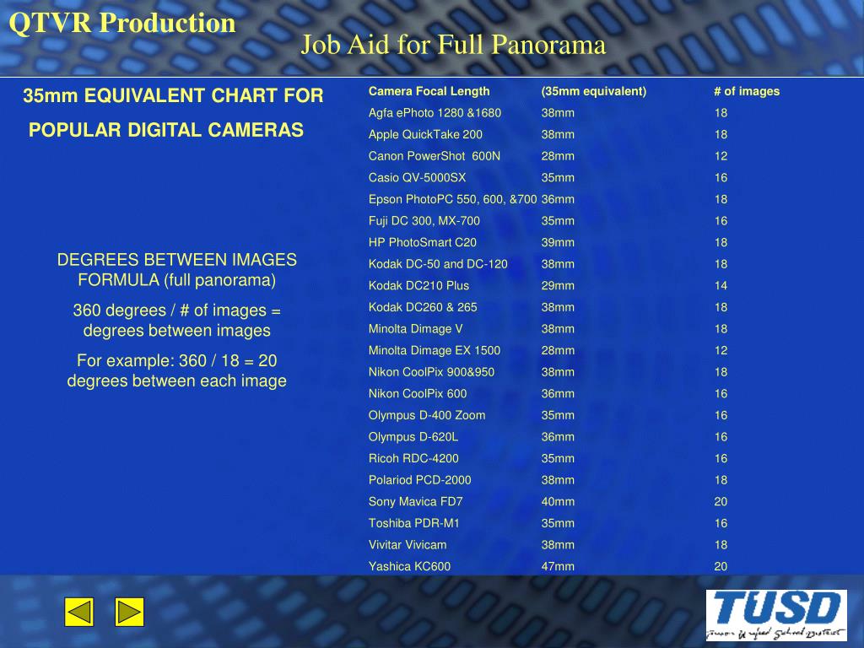864x648 pixels.
Task: Select Kodak DC260 & 265 row
Action: point(548,307)
